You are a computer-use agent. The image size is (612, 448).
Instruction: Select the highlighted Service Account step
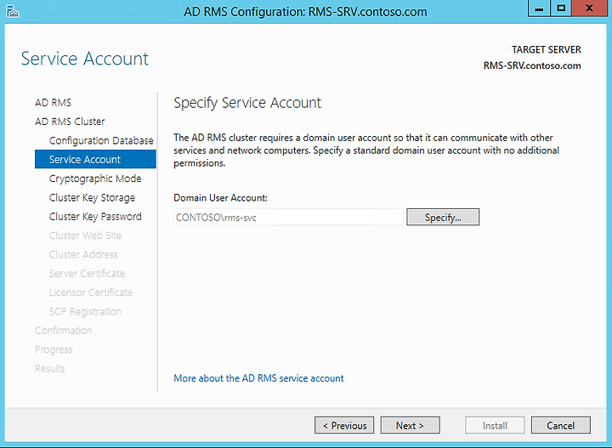pyautogui.click(x=95, y=159)
